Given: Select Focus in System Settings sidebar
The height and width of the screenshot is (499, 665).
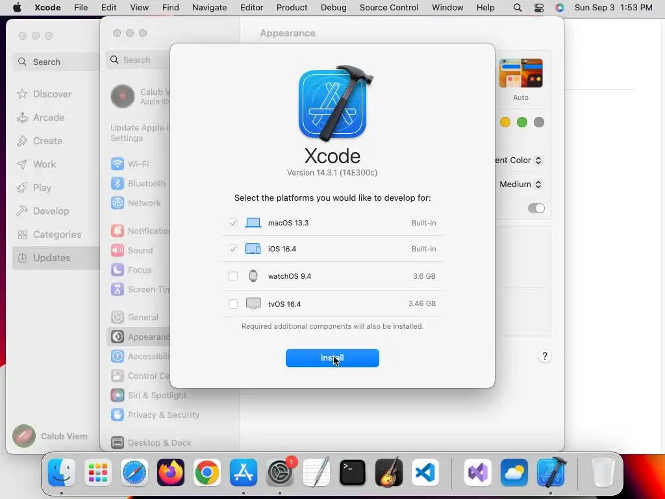Looking at the screenshot, I should pyautogui.click(x=138, y=270).
